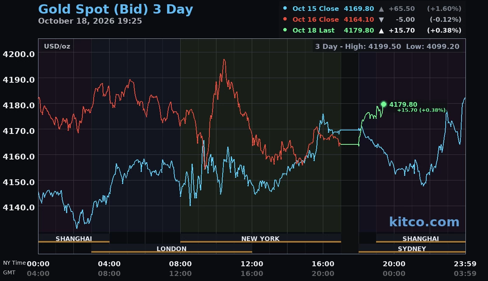Viewport: 488px width, 281px height.
Task: Click the green Oct 18 legend dot
Action: 285,30
